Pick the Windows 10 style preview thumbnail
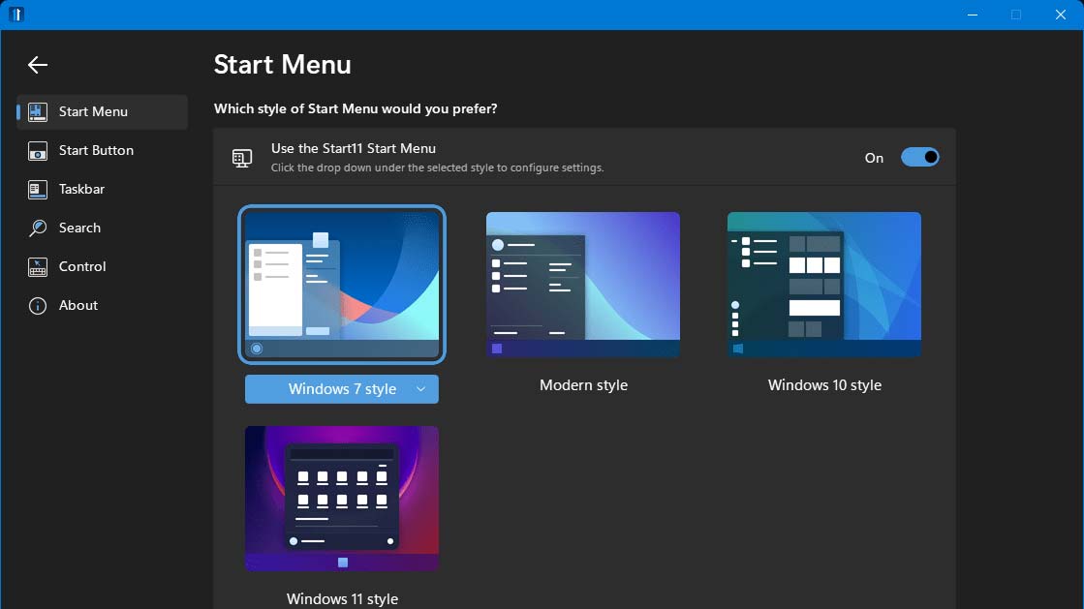Screen dimensions: 1084x609 click(x=824, y=284)
